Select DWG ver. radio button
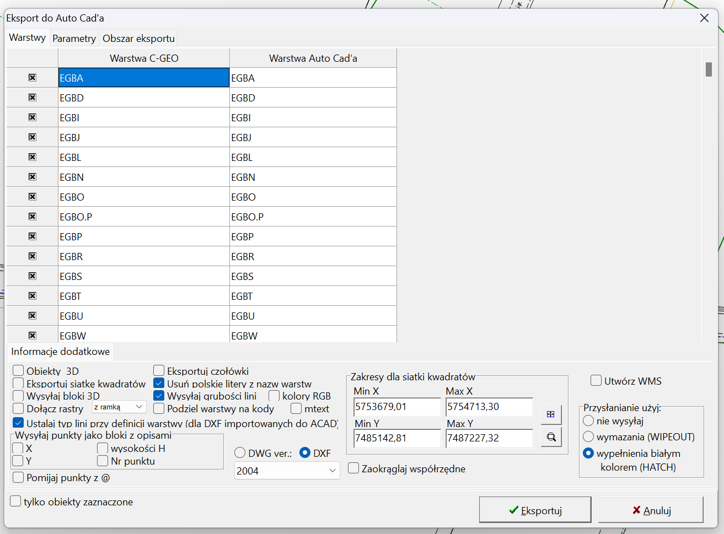 pos(240,453)
